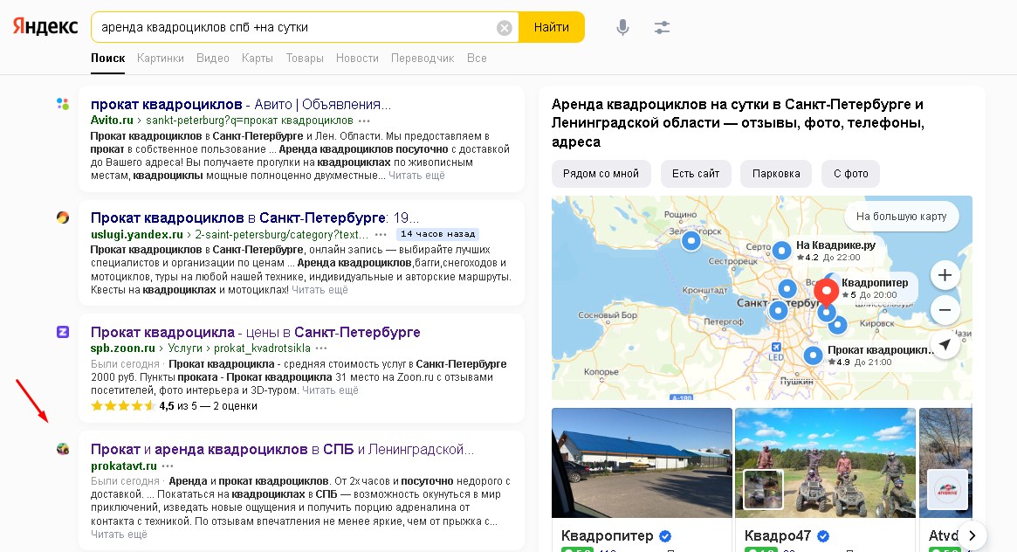Open the Квадропитер photo thumbnail
The height and width of the screenshot is (552, 1017).
[x=642, y=464]
